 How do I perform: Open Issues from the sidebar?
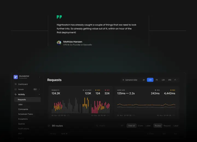[x=21, y=89]
